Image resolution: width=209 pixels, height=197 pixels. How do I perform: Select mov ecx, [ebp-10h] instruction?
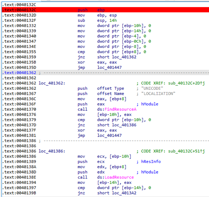[104, 157]
